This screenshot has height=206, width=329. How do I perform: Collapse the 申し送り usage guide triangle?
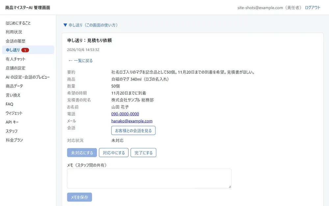(x=65, y=25)
